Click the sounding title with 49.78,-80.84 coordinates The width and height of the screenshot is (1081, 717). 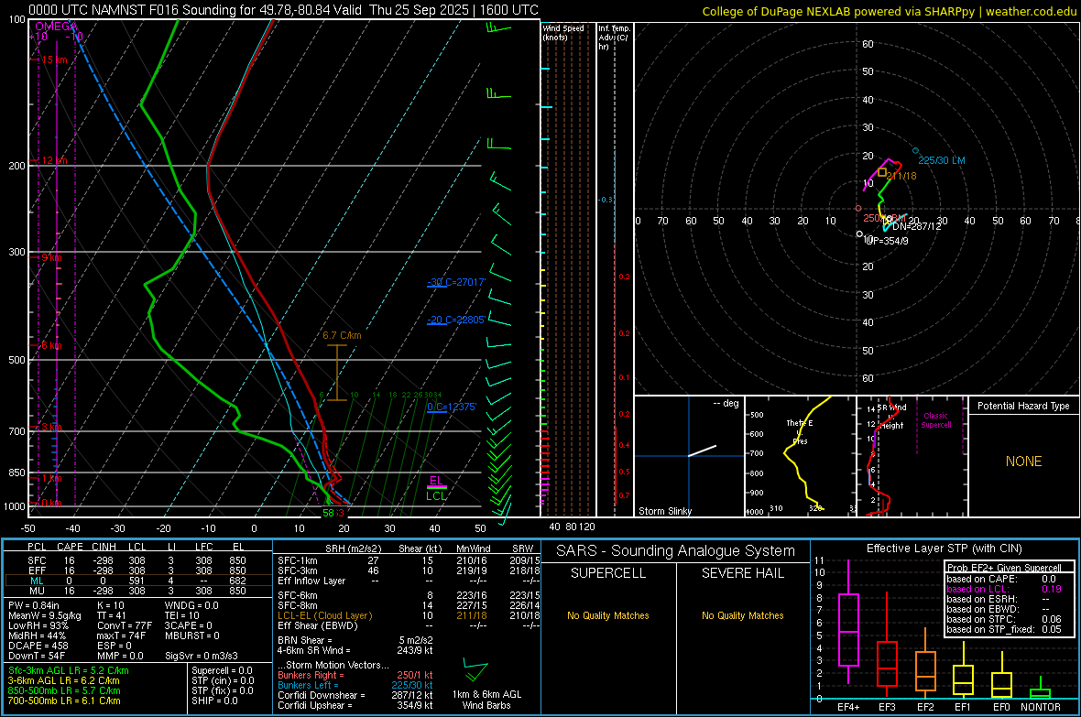[x=283, y=10]
